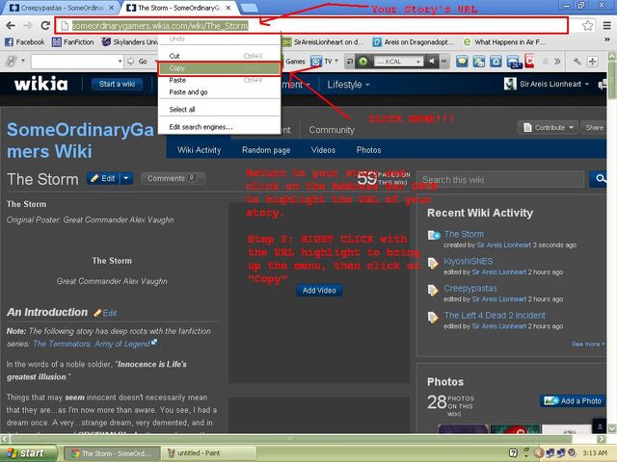Click 'Add a Photo' button
The height and width of the screenshot is (462, 617).
pos(573,401)
